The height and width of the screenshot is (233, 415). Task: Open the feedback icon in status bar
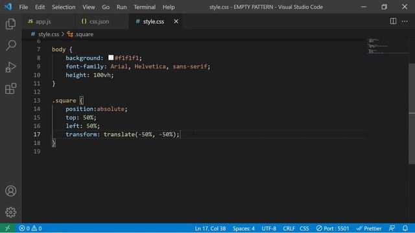coord(392,228)
